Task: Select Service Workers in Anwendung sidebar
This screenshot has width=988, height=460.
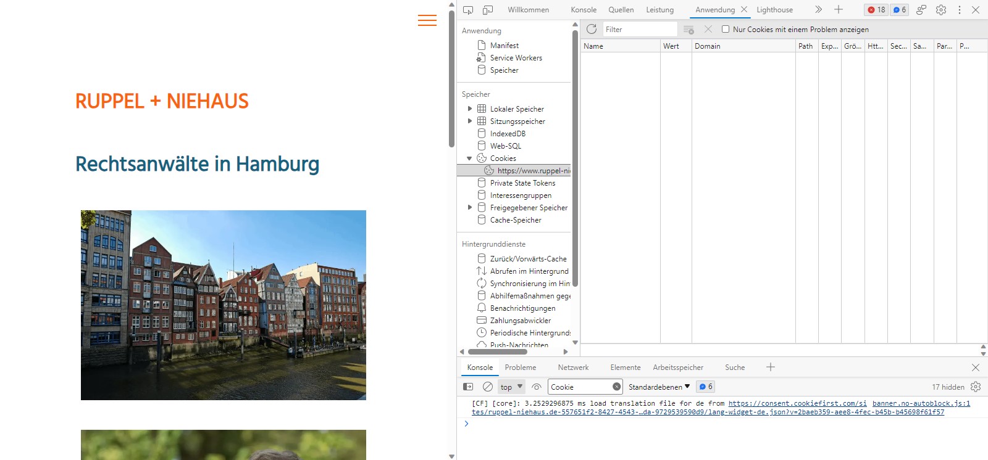Action: point(516,58)
